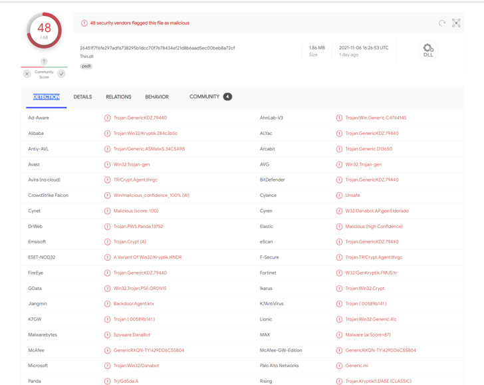484x385 pixels.
Task: Click Win32.Trojan.PSE.QR0N15 GData result
Action: tap(140, 289)
